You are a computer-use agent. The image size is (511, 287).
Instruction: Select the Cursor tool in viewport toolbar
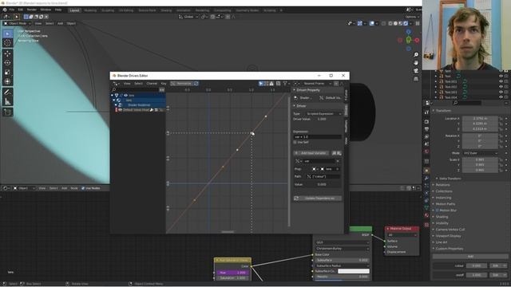coord(7,43)
